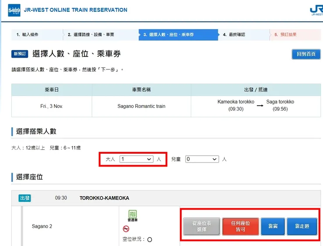Click the arrow between Kameoka and Saga stations
This screenshot has height=246, width=323.
tap(260, 106)
